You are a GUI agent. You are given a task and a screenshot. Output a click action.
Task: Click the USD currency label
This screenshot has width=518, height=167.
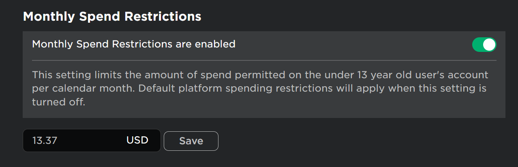pyautogui.click(x=137, y=140)
